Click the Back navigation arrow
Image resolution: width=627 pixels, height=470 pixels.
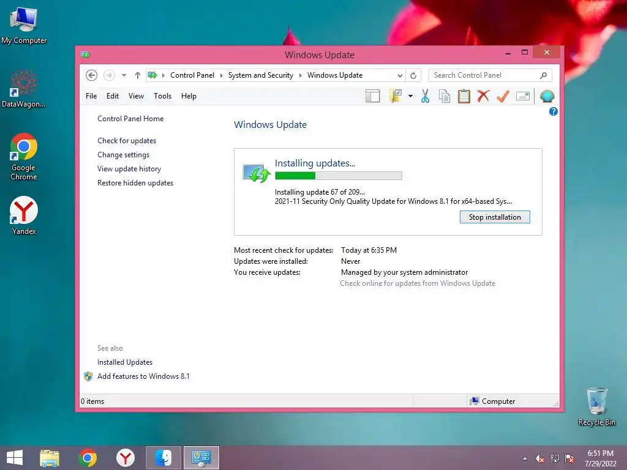click(92, 75)
